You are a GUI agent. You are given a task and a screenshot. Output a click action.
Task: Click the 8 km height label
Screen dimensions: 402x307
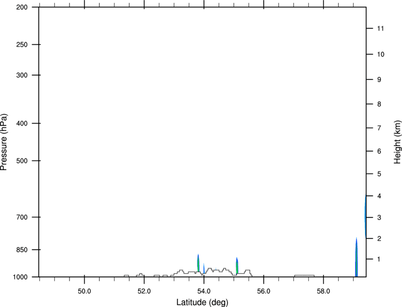coord(379,104)
